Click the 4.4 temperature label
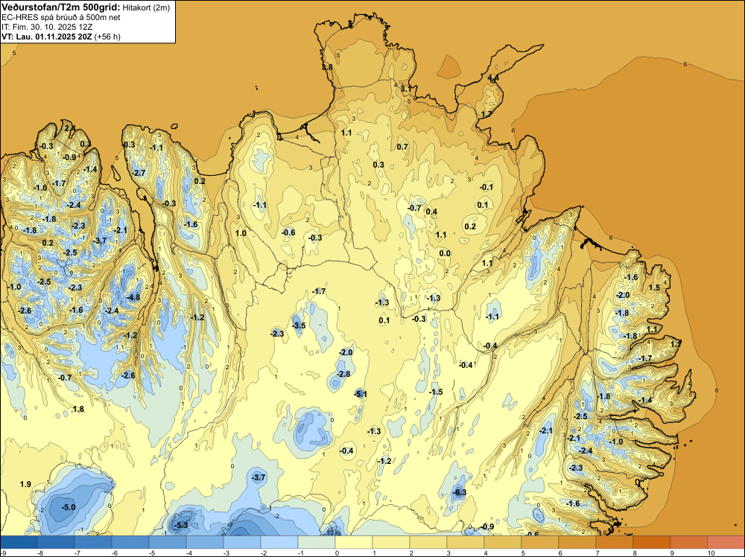 (493, 78)
